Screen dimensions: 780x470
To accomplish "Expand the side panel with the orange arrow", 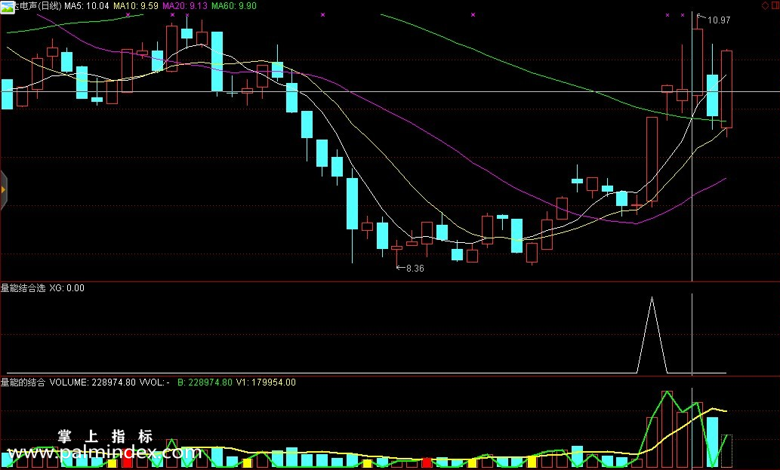I will (x=4, y=190).
